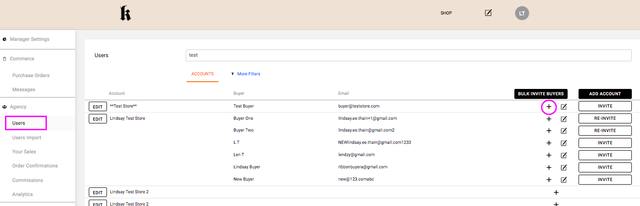Open the Manager Settings section
640x206 pixels.
30,39
